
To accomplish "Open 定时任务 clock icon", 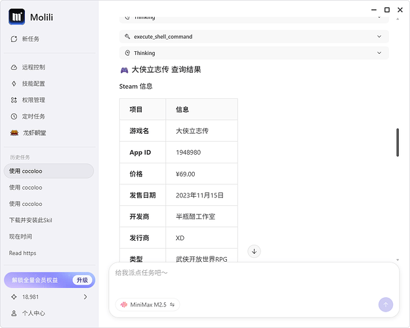I will [14, 116].
